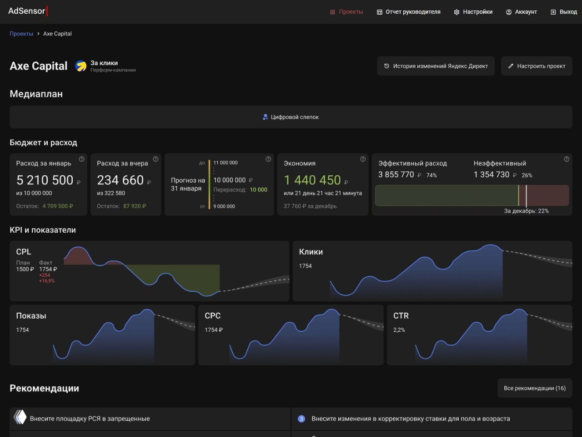The width and height of the screenshot is (582, 437).
Task: Click the numbered badge 3 recommendation icon
Action: tap(301, 419)
